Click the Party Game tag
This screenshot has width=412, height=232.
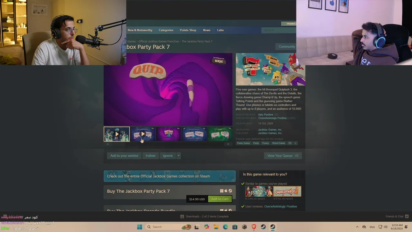coord(244,143)
